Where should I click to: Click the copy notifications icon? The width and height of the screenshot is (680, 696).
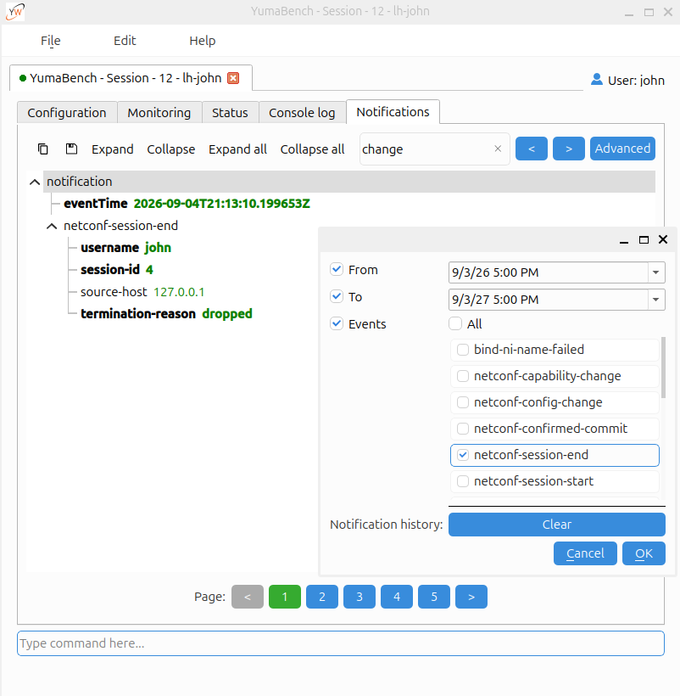[43, 149]
